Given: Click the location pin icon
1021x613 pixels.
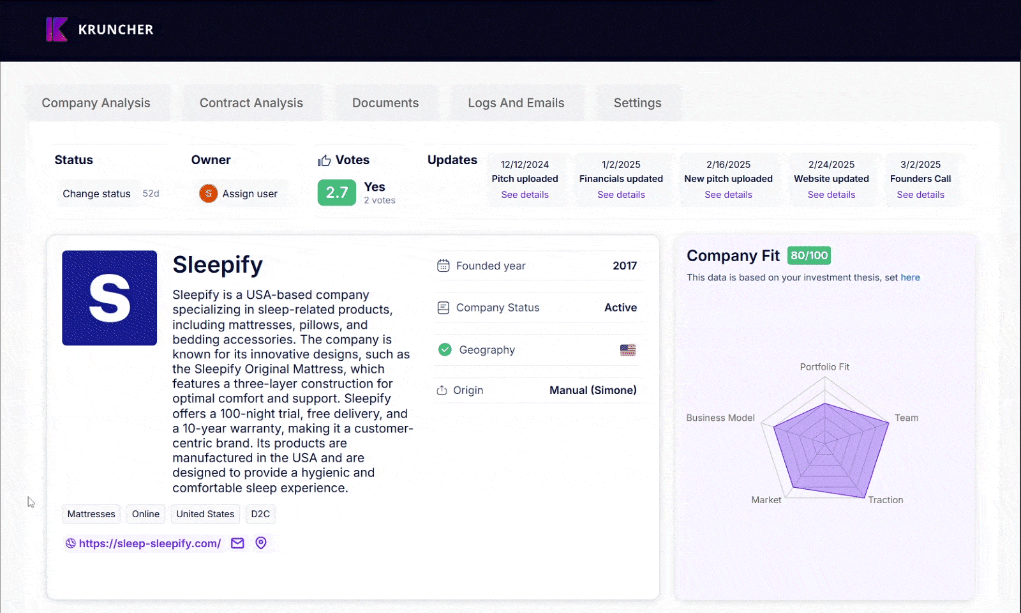Looking at the screenshot, I should pyautogui.click(x=261, y=543).
